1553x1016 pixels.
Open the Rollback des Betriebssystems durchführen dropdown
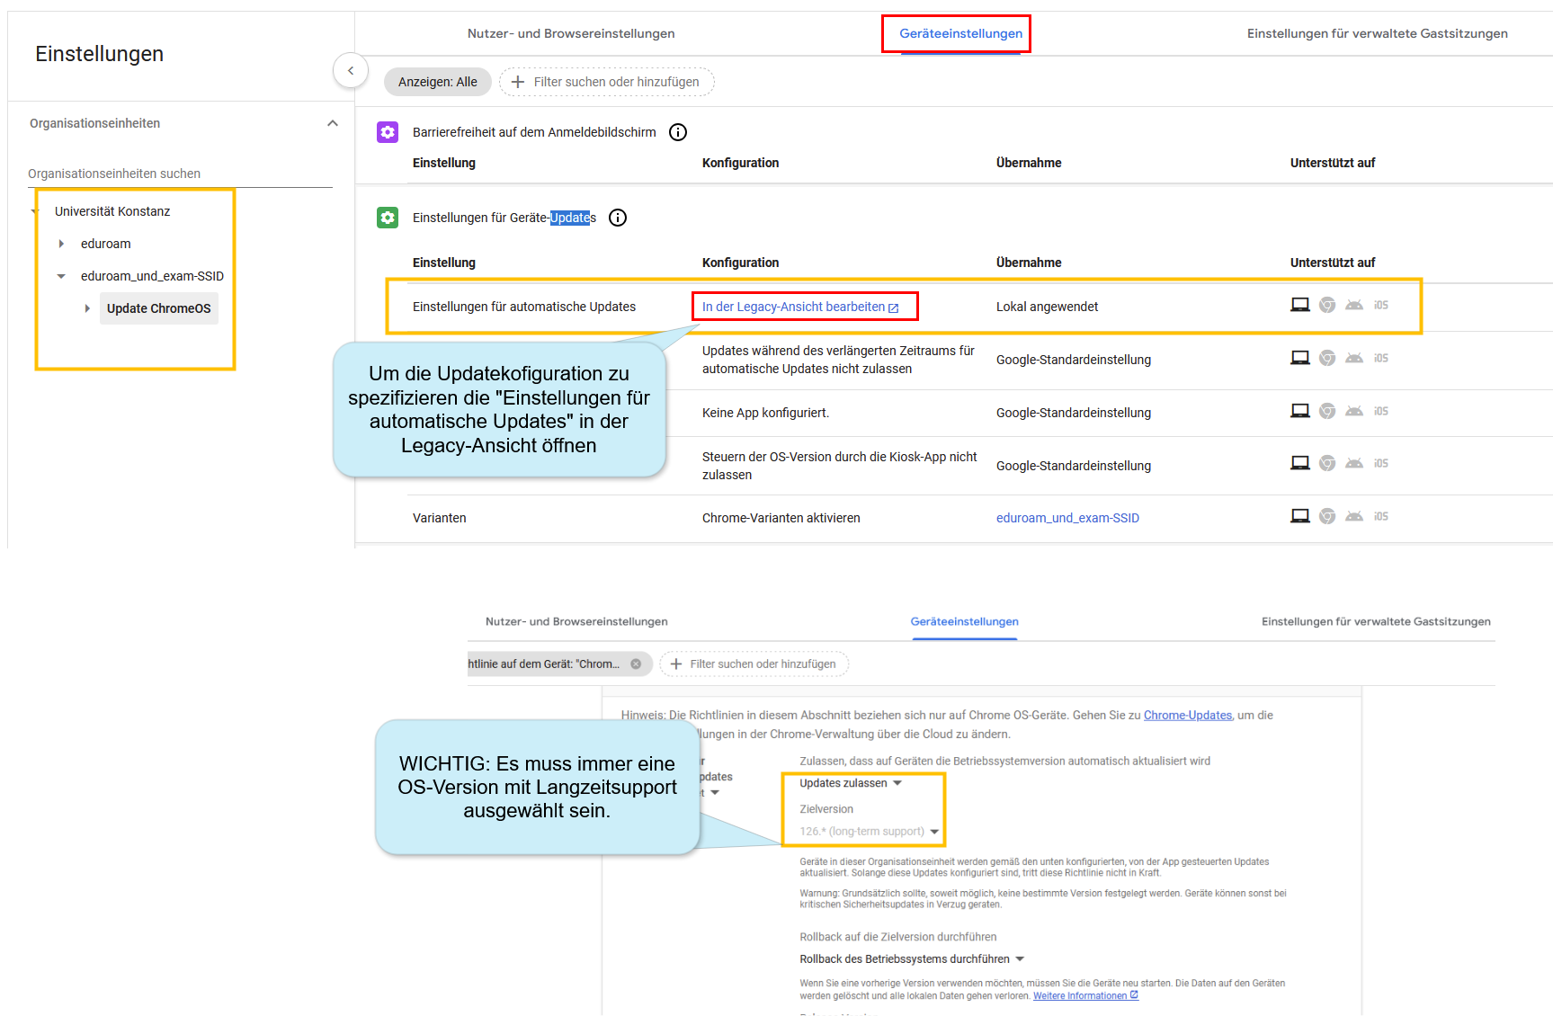[912, 959]
